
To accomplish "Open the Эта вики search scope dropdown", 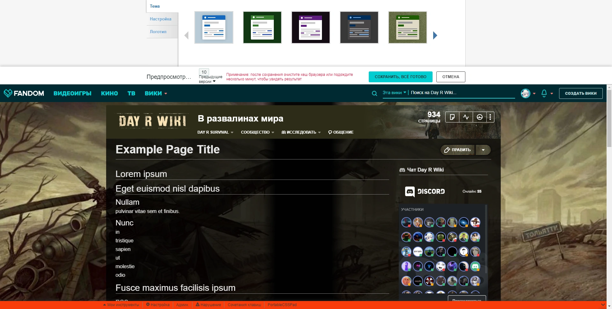I will click(394, 93).
